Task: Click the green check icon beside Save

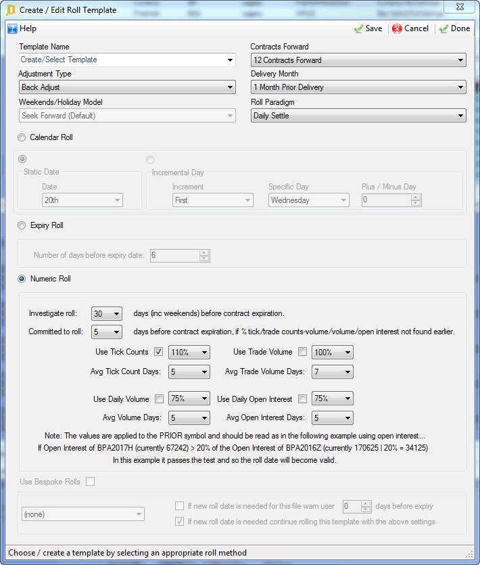Action: (x=358, y=29)
